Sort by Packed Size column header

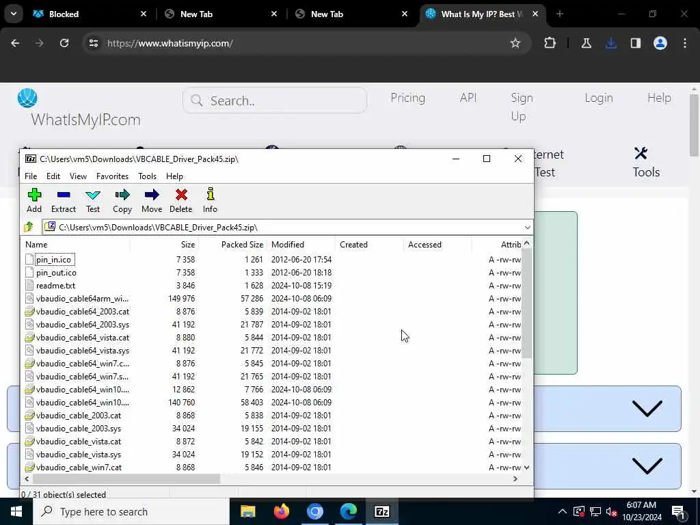pos(232,245)
